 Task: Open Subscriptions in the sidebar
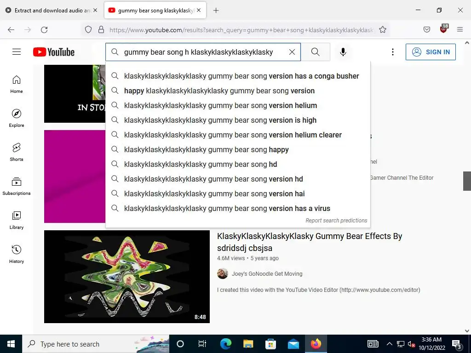[17, 186]
